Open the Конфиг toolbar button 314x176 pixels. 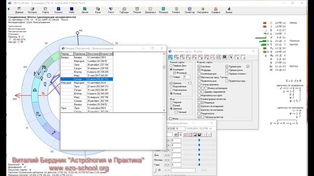click(x=176, y=10)
